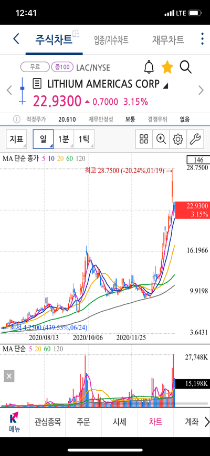The height and width of the screenshot is (456, 210).
Task: Tap the 무료 badge
Action: click(35, 67)
